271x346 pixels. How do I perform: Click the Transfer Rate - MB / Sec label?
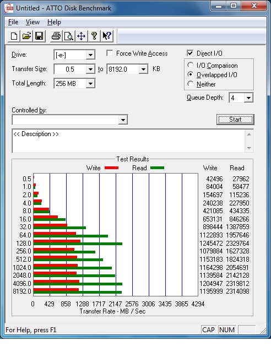click(x=112, y=311)
